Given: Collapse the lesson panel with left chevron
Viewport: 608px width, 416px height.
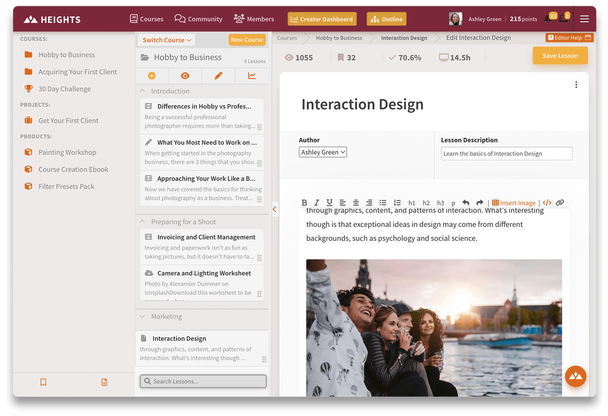Looking at the screenshot, I should click(275, 209).
